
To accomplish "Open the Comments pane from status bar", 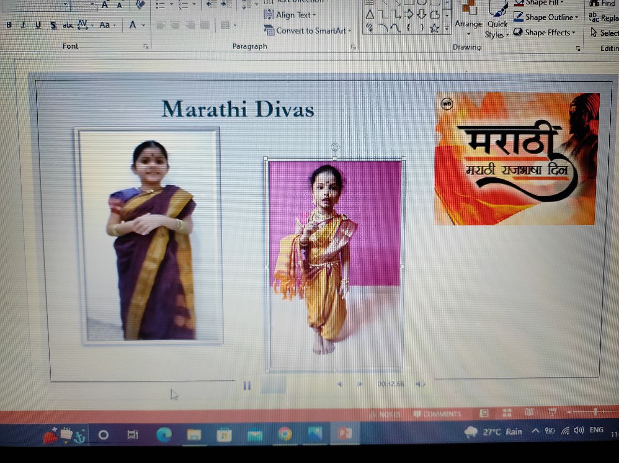I will tap(437, 414).
